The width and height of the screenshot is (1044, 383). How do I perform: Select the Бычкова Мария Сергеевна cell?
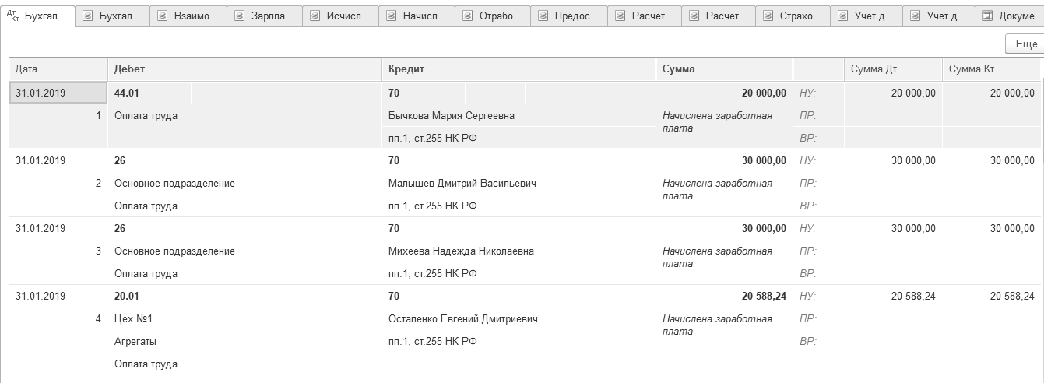click(451, 116)
